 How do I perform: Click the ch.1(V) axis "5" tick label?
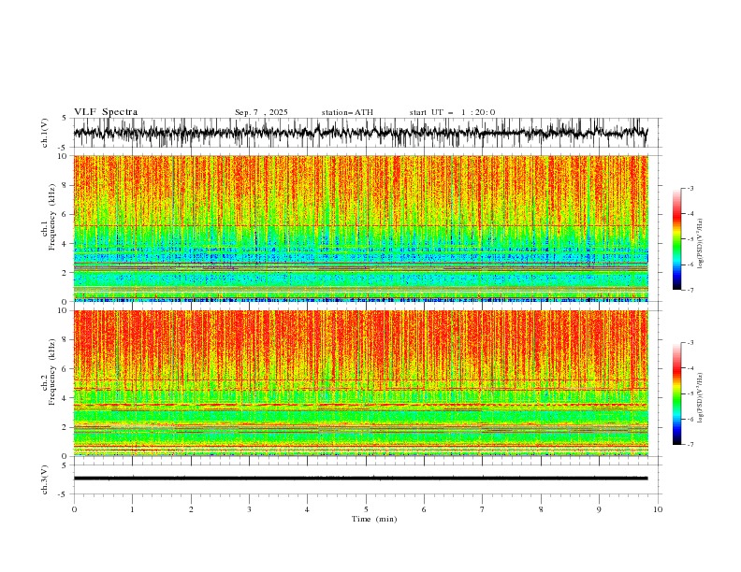(65, 118)
